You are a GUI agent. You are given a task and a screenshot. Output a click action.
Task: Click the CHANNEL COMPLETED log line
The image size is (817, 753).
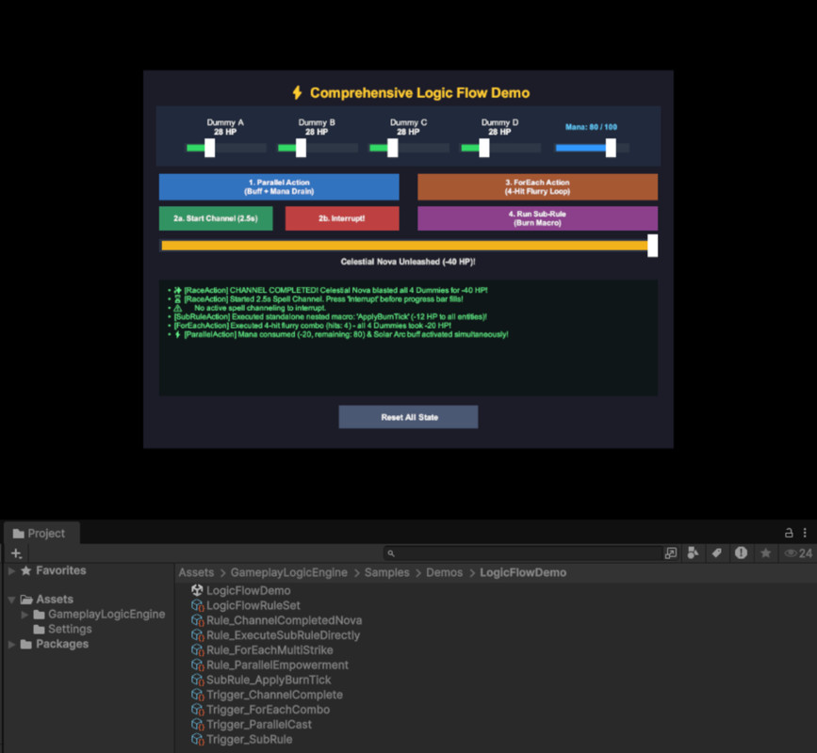point(331,291)
